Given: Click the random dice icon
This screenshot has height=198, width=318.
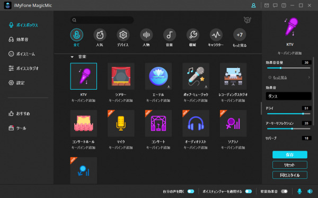Looking at the screenshot, I should click(x=248, y=20).
